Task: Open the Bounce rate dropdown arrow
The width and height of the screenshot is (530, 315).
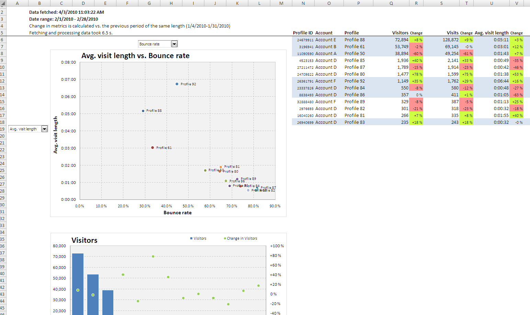Action: click(x=174, y=44)
